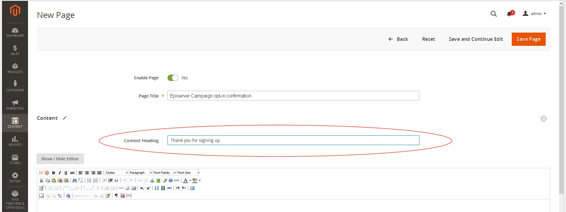566x212 pixels.
Task: Open notifications bell icon
Action: coord(509,14)
